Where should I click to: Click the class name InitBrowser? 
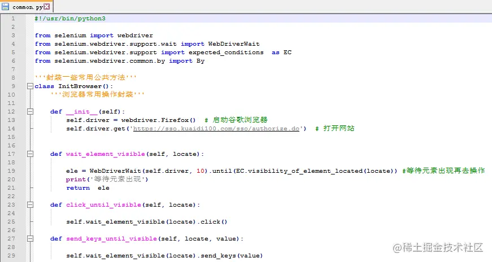[80, 86]
